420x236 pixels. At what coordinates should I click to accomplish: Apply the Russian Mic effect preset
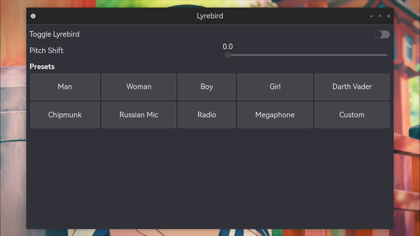pos(139,115)
